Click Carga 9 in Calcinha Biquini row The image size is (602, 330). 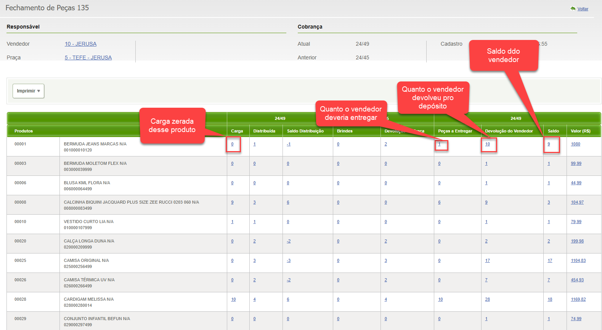coord(232,202)
